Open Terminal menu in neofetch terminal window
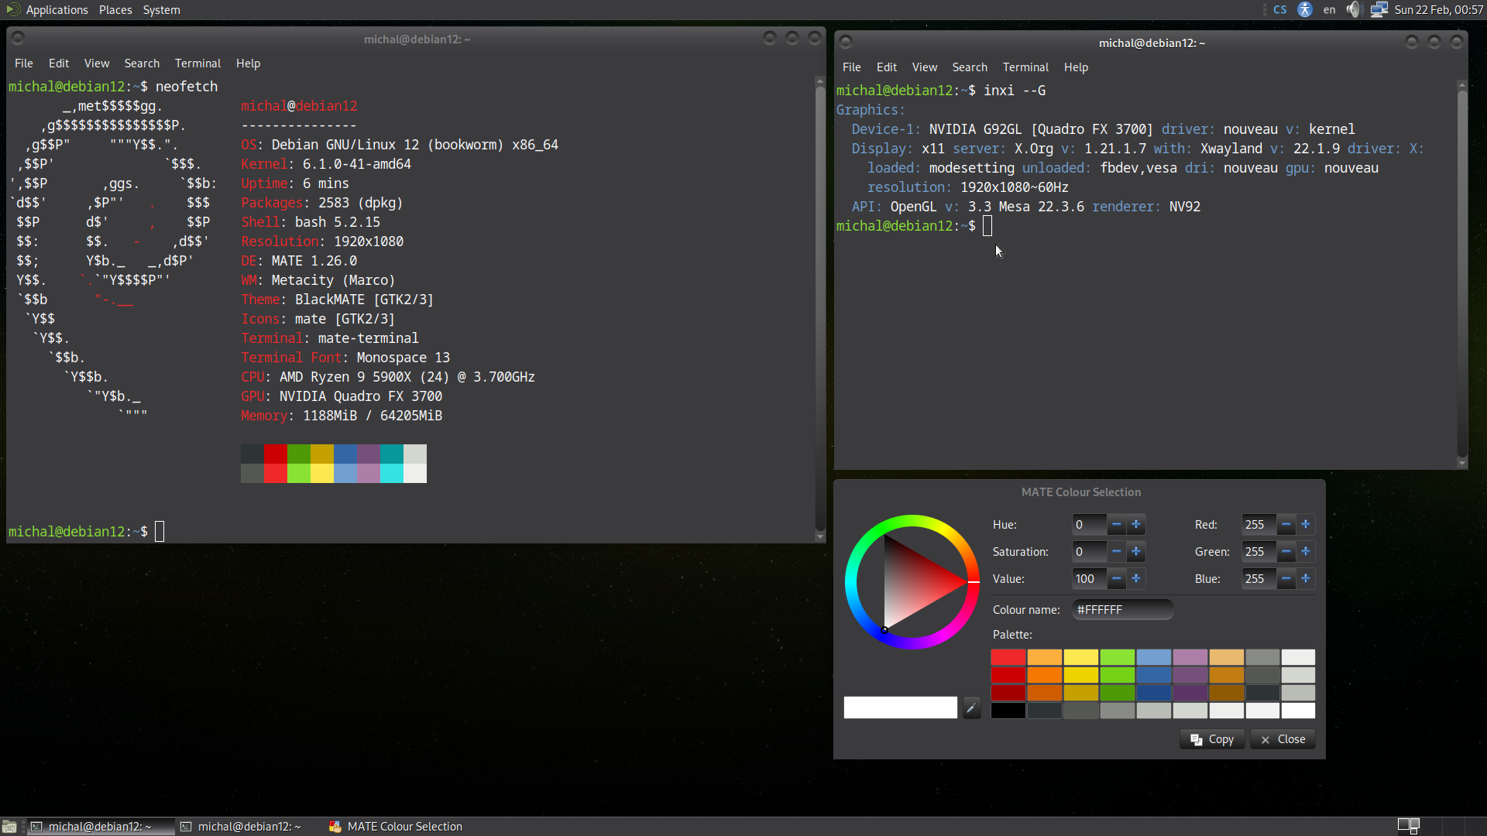The width and height of the screenshot is (1487, 836). coord(197,63)
